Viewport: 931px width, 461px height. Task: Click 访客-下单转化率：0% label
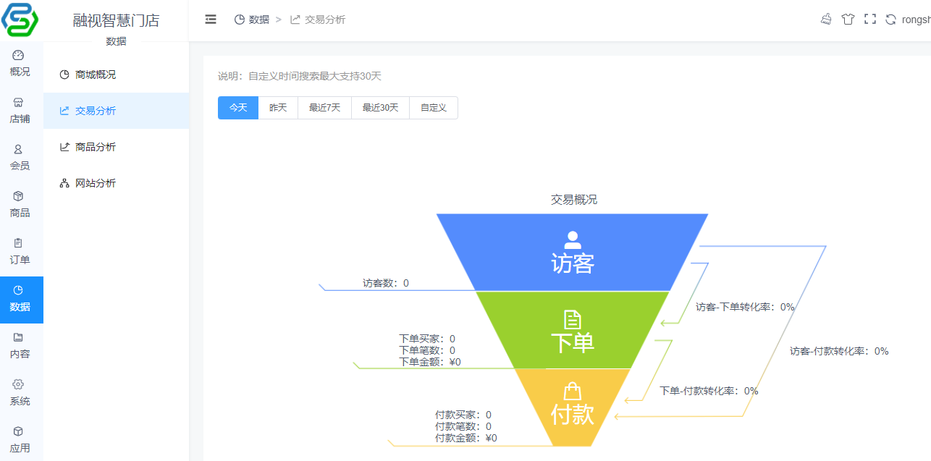click(x=745, y=307)
